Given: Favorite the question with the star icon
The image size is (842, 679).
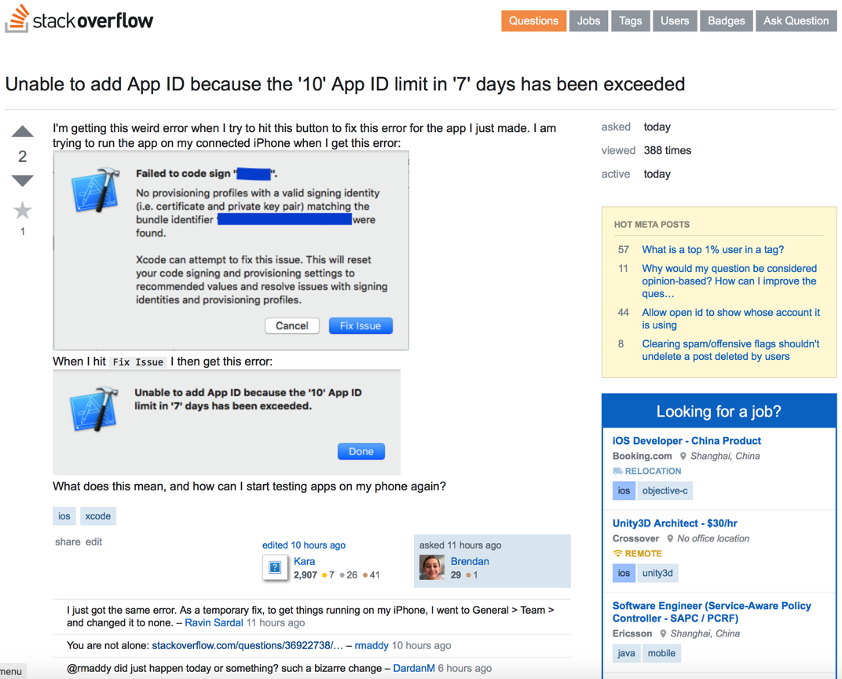Looking at the screenshot, I should tap(23, 211).
